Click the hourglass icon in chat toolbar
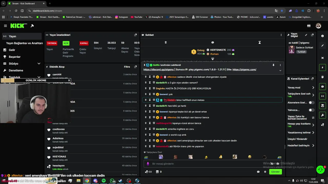Image resolution: width=328 pixels, height=184 pixels. (260, 42)
